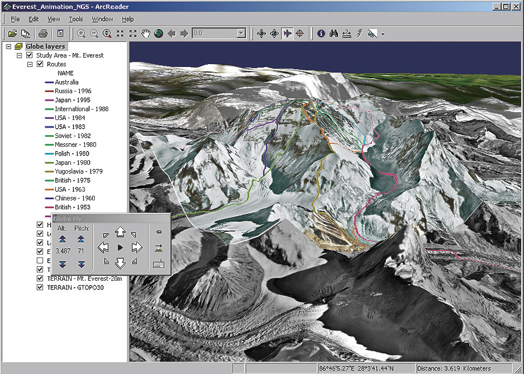524x374 pixels.
Task: Select the Fly navigation airplane icon
Action: 286,33
